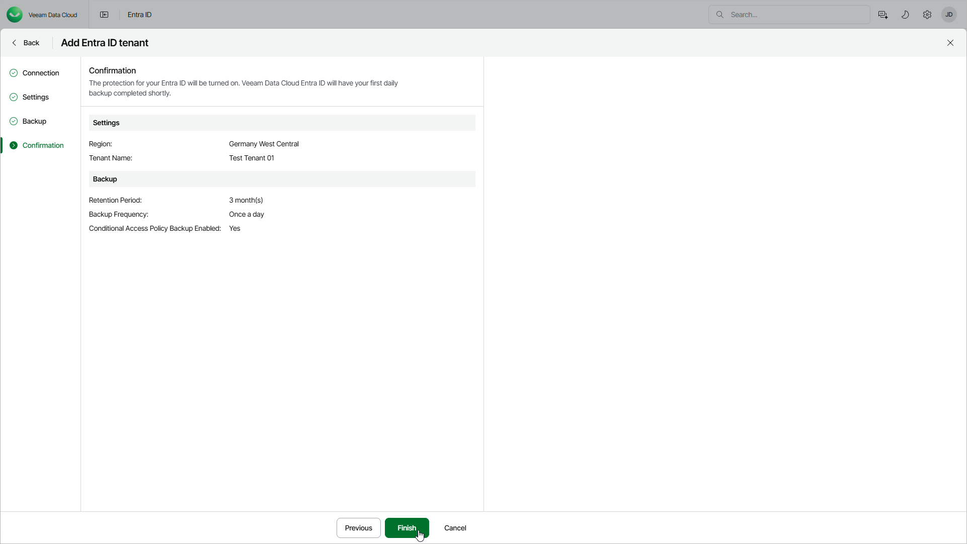Screen dimensions: 967x544
Task: Click the search magnifier icon
Action: coord(719,15)
